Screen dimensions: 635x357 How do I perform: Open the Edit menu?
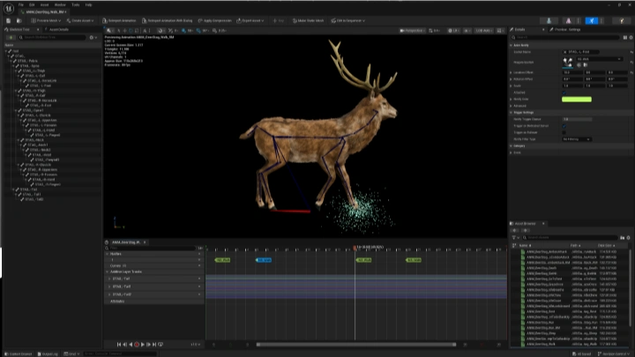[x=32, y=5]
